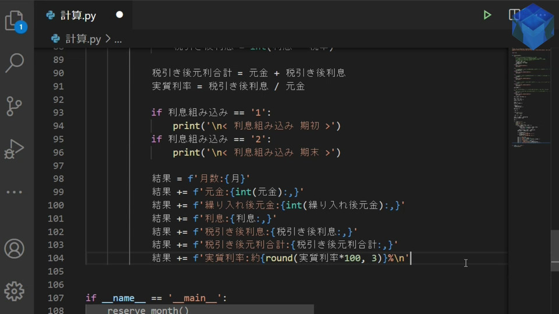Click line number 90 in the gutter
This screenshot has height=314, width=559.
[x=58, y=73]
